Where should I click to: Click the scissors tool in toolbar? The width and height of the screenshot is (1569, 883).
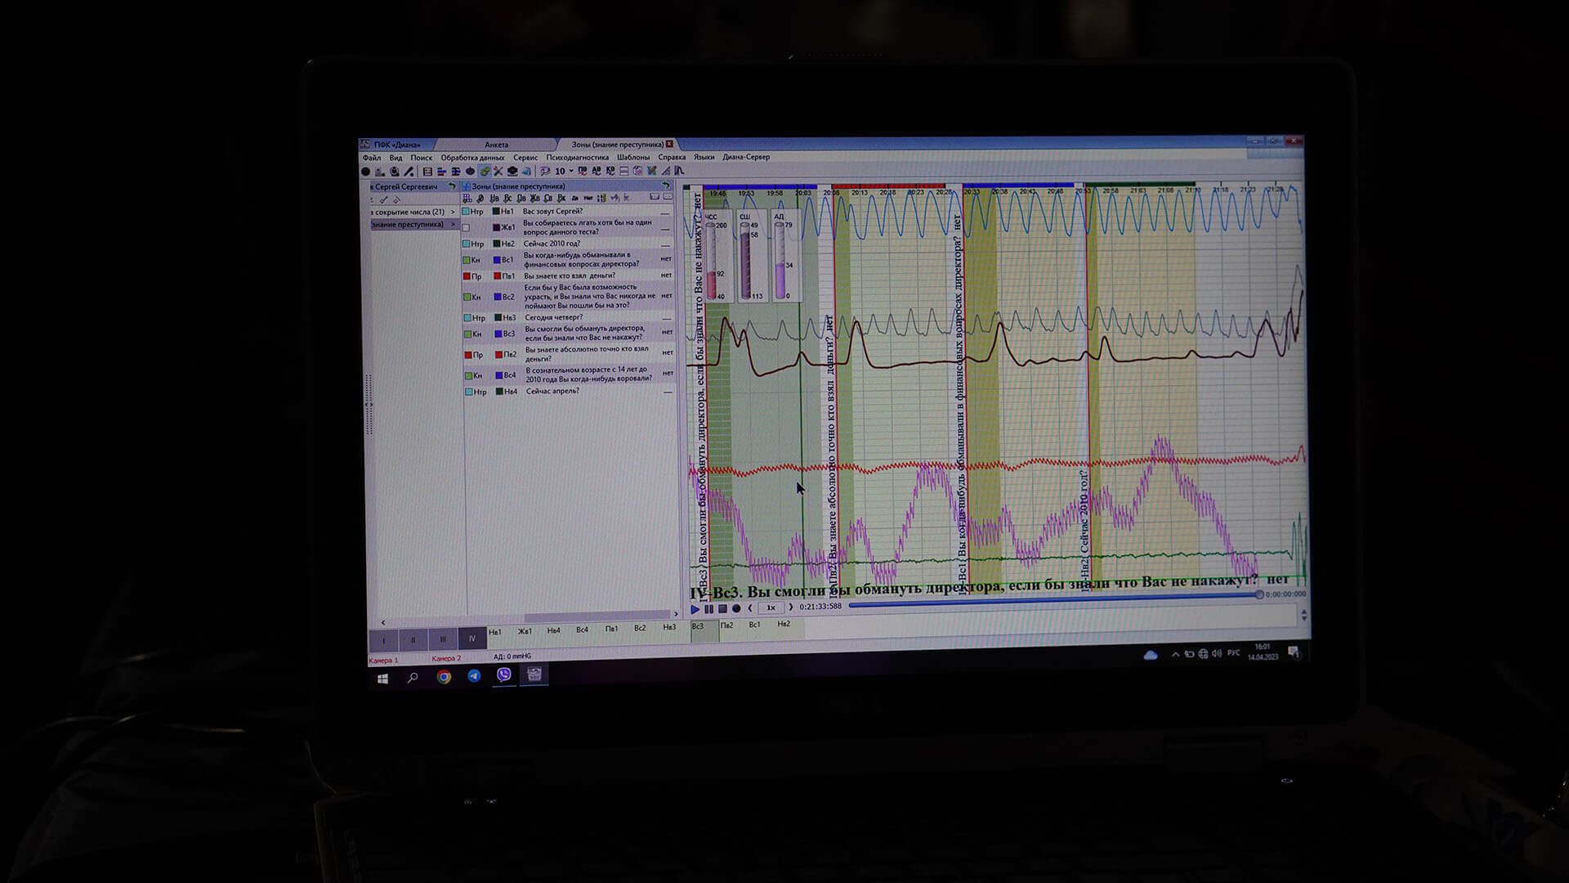pyautogui.click(x=498, y=172)
